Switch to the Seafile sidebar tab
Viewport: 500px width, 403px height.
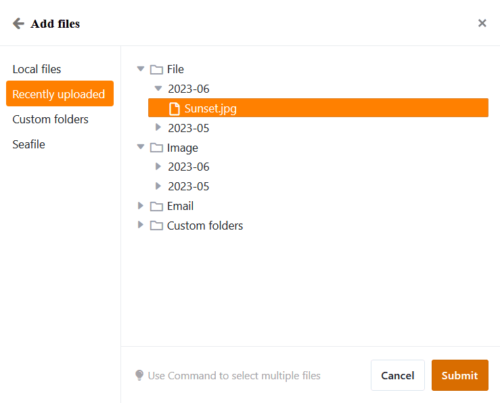(28, 144)
